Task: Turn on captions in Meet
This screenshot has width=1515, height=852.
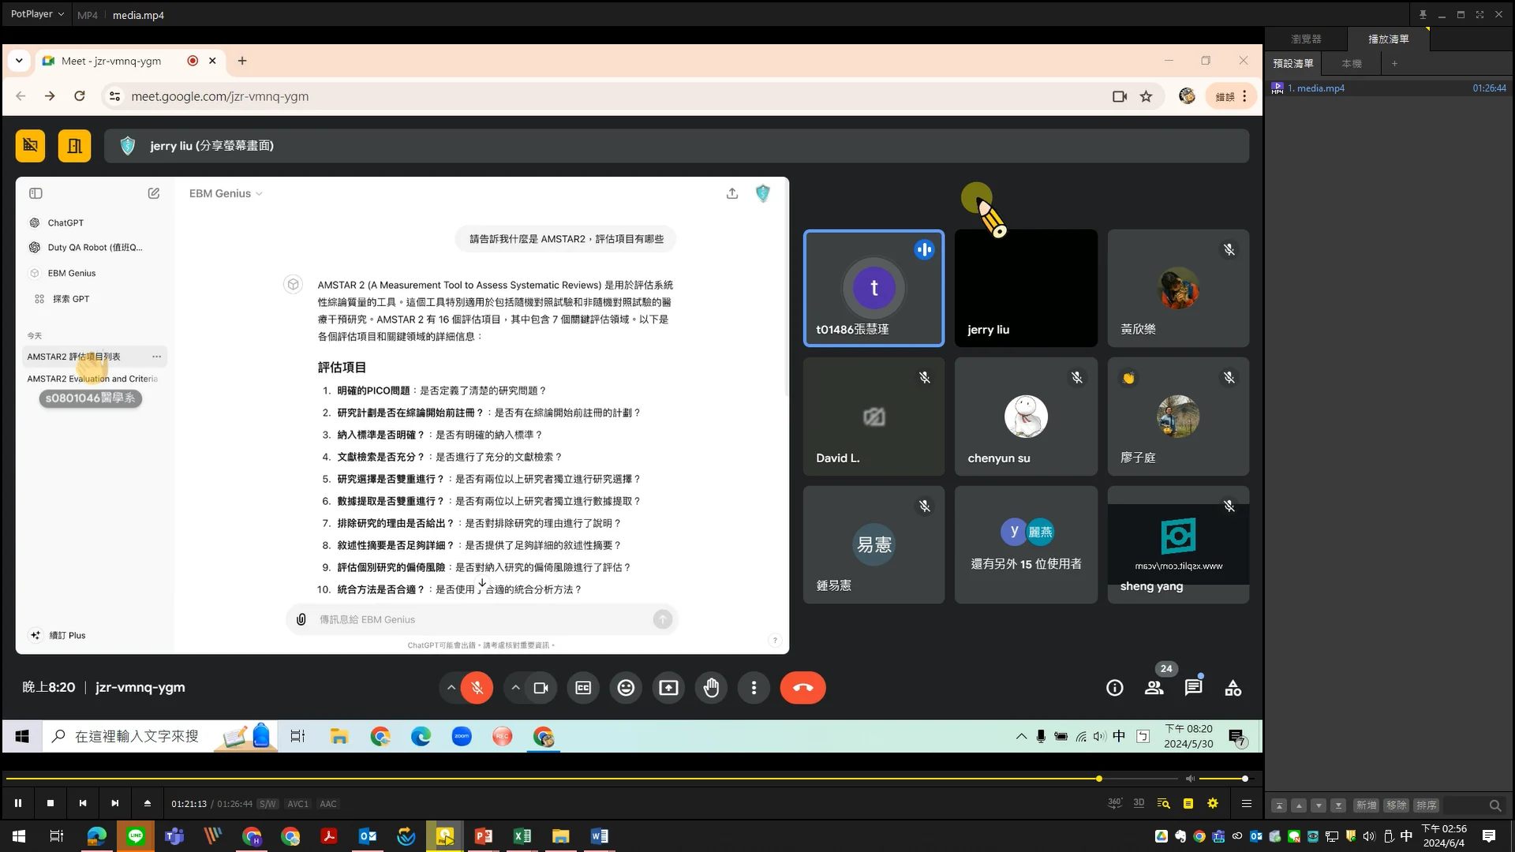Action: click(x=583, y=688)
